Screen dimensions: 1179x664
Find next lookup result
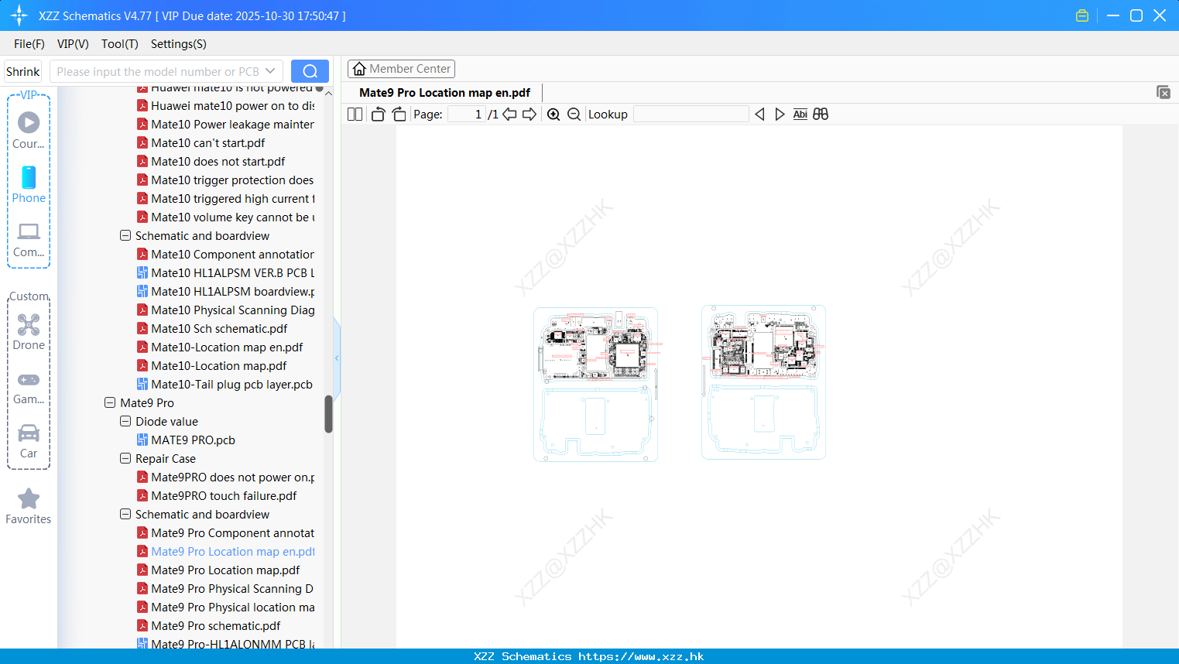[x=780, y=115]
